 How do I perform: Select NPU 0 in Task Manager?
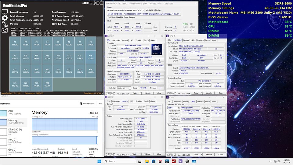pos(13,142)
